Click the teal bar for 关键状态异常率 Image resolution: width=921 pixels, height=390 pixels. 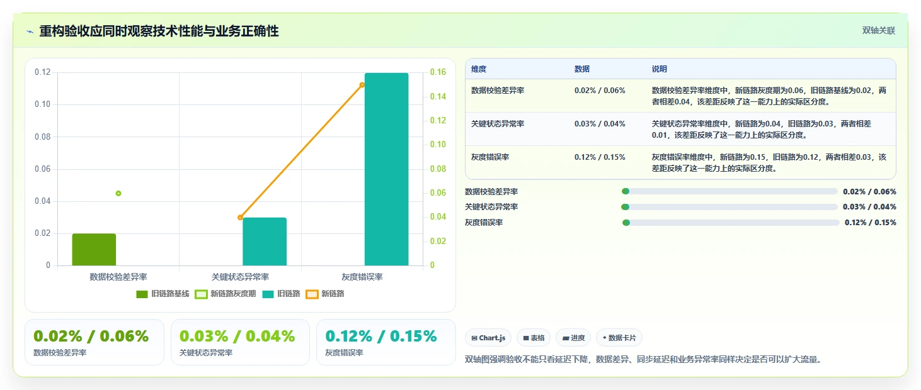265,242
